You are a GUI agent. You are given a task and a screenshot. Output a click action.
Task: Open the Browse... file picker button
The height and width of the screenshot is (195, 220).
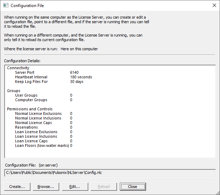pyautogui.click(x=46, y=187)
